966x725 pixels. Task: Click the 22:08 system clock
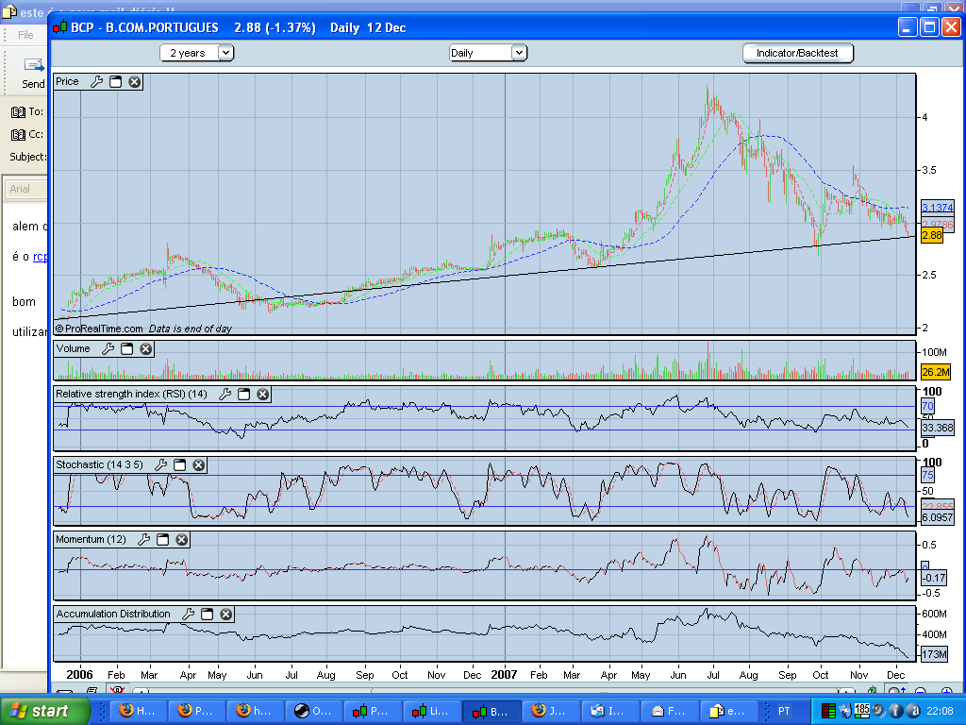pos(941,711)
